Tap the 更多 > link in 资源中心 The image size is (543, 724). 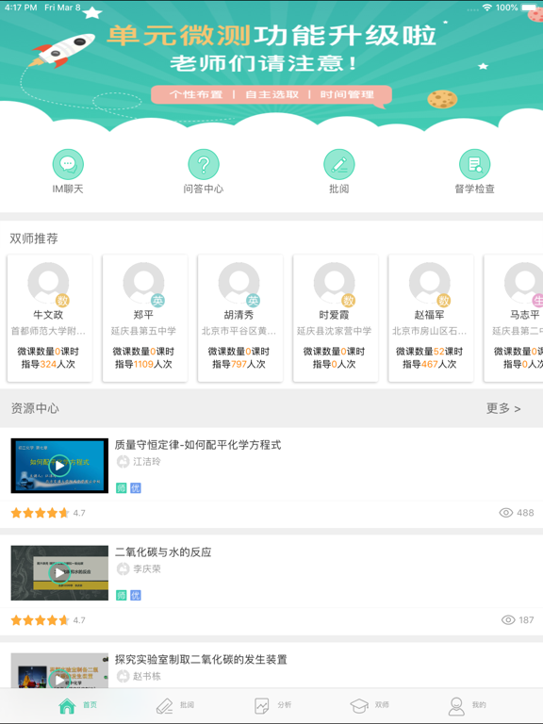point(503,408)
